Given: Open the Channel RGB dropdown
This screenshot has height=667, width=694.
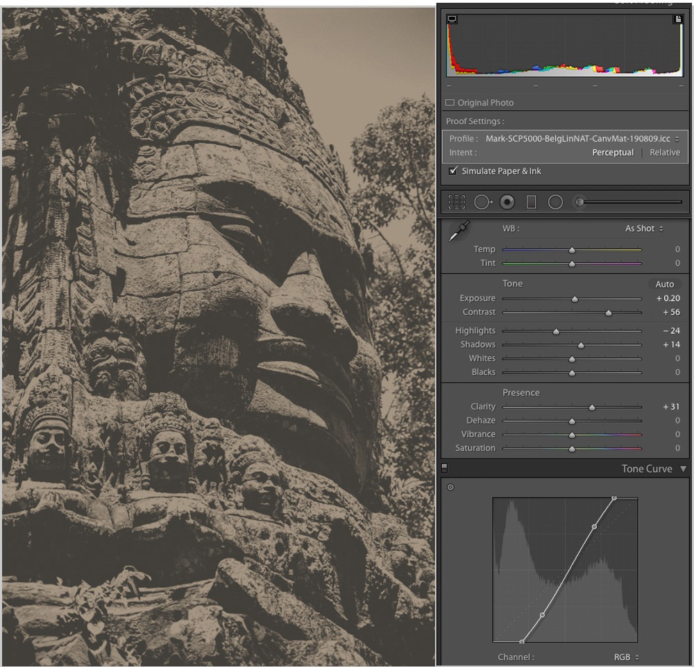Looking at the screenshot, I should [626, 657].
